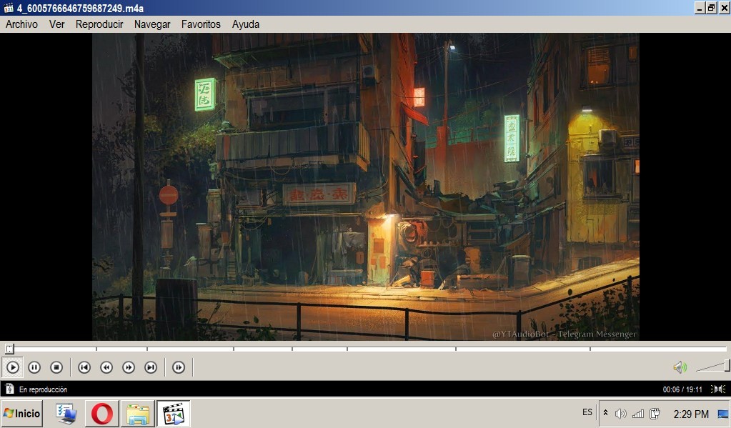Rewind with the decrease speed button
The width and height of the screenshot is (731, 428).
click(x=106, y=367)
